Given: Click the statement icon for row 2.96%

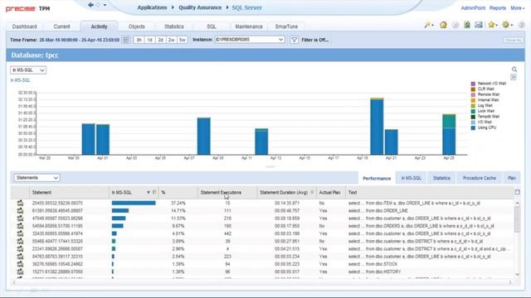Looking at the screenshot, I should point(20,248).
